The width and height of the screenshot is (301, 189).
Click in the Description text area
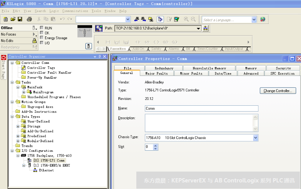pos(199,123)
